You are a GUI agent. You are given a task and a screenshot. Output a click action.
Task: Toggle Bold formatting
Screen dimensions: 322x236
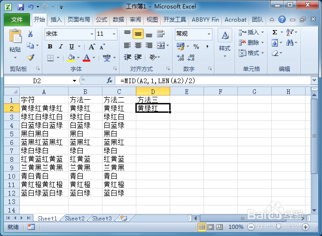tap(50, 47)
